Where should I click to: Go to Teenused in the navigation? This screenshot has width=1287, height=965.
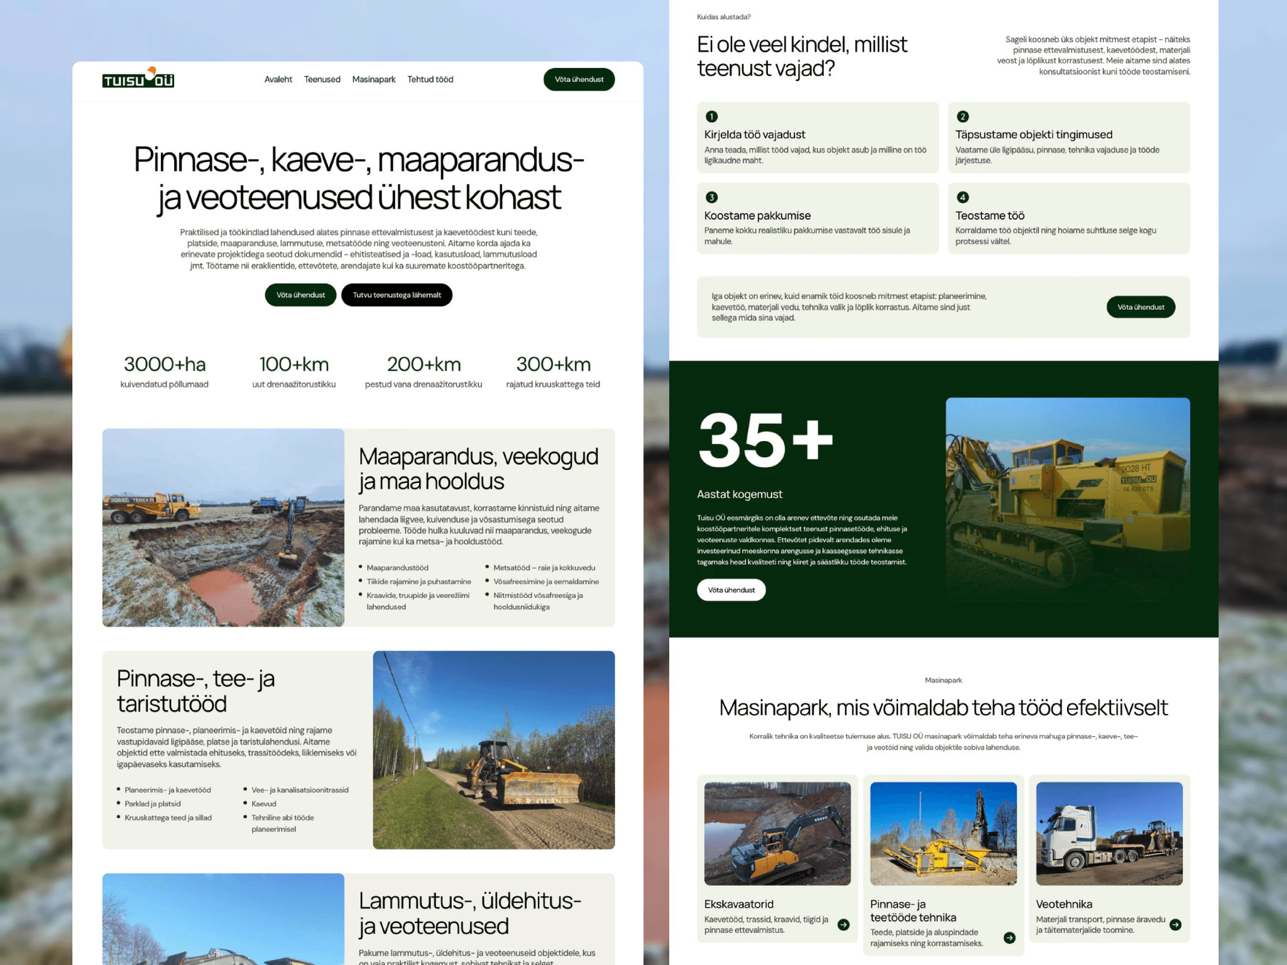[x=322, y=79]
